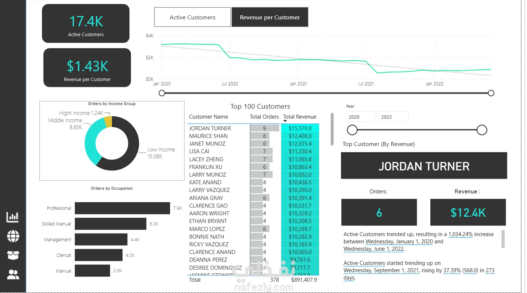Select LACEY ZHENG row in the table
Viewport: 527px width, 293px height.
[253, 159]
